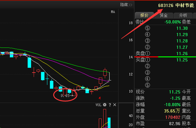This screenshot has height=128, width=196.
Task: Click the 涨跌 value -1.25
Action: tap(175, 98)
